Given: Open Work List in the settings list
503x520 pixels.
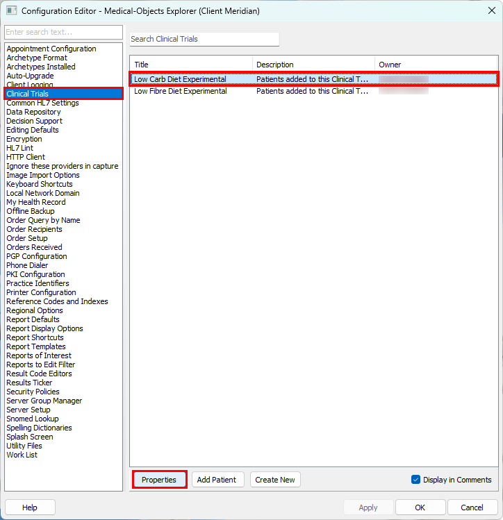Looking at the screenshot, I should coord(22,455).
